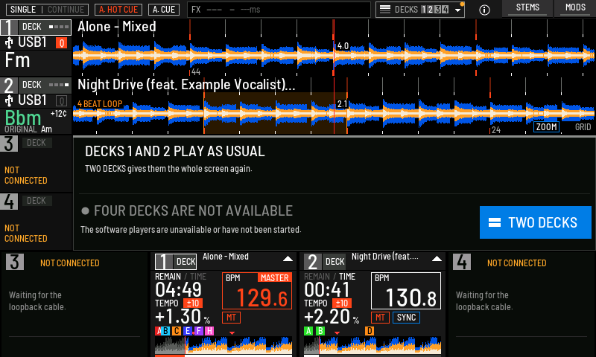Open the DECKS 1234 dropdown arrow
The height and width of the screenshot is (357, 596).
(457, 10)
